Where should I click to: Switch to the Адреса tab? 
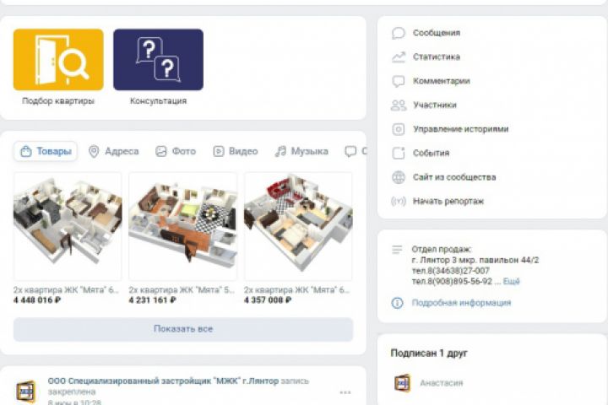[x=114, y=151]
